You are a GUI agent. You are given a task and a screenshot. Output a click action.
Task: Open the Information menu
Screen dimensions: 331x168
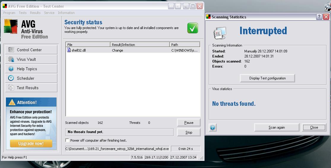pos(66,13)
